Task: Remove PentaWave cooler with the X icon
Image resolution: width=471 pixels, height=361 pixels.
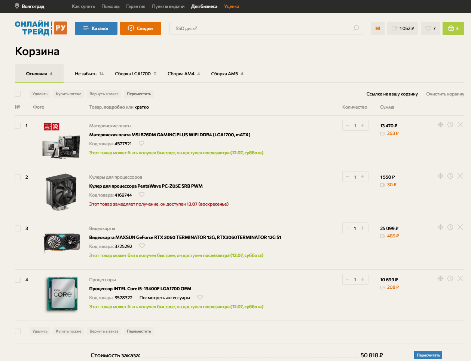Action: click(x=460, y=176)
